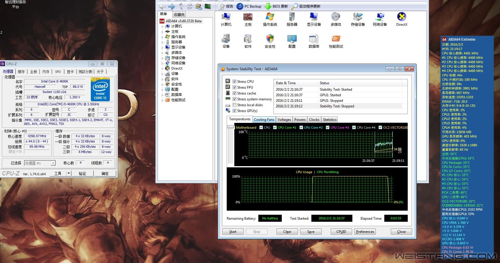Open the 设备 large icon
The width and height of the screenshot is (500, 263).
tap(226, 41)
